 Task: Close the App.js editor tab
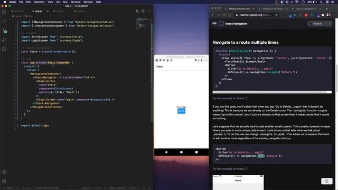click(x=48, y=11)
